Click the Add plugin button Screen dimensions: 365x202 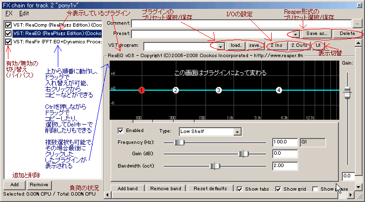tap(14, 184)
